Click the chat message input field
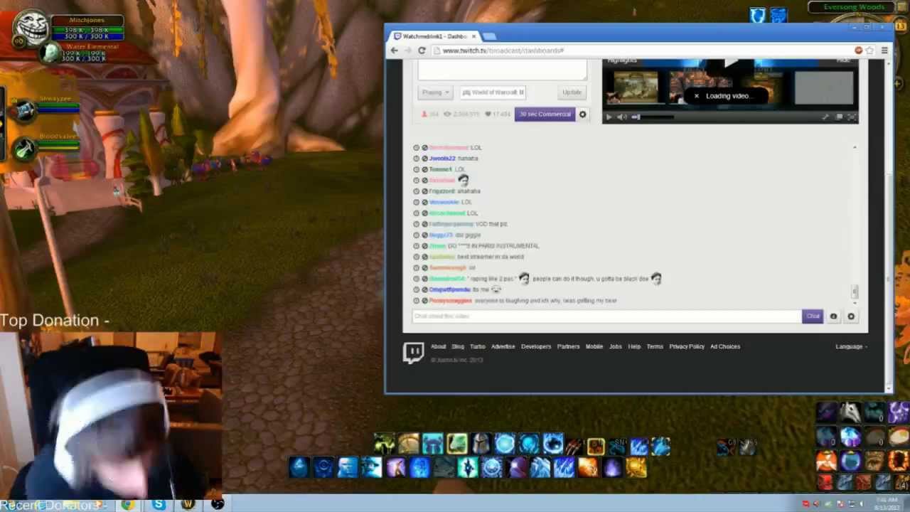 tap(606, 316)
